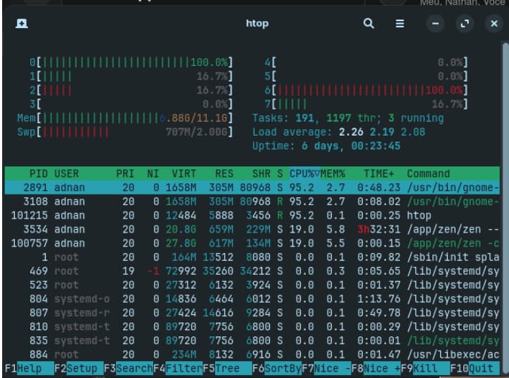Switch to F5 Tree view
This screenshot has height=378, width=509.
227,368
